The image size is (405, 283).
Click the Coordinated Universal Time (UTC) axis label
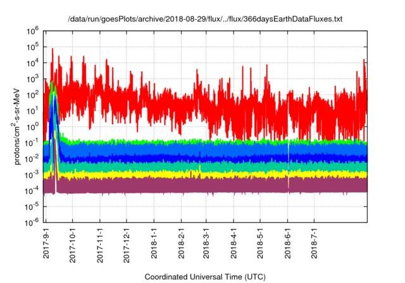click(x=204, y=277)
